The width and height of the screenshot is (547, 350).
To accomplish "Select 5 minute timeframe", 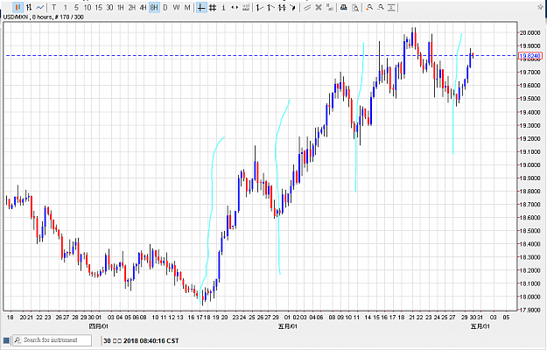I will click(x=76, y=8).
